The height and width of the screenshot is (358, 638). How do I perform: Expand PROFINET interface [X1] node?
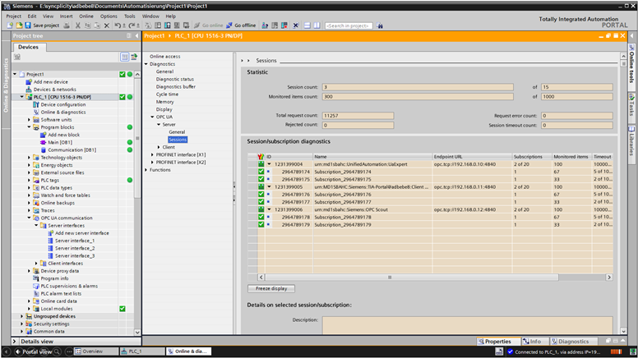coord(152,155)
